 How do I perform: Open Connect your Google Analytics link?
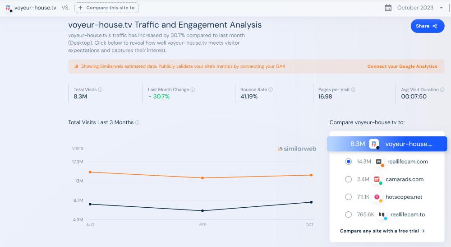(x=402, y=66)
